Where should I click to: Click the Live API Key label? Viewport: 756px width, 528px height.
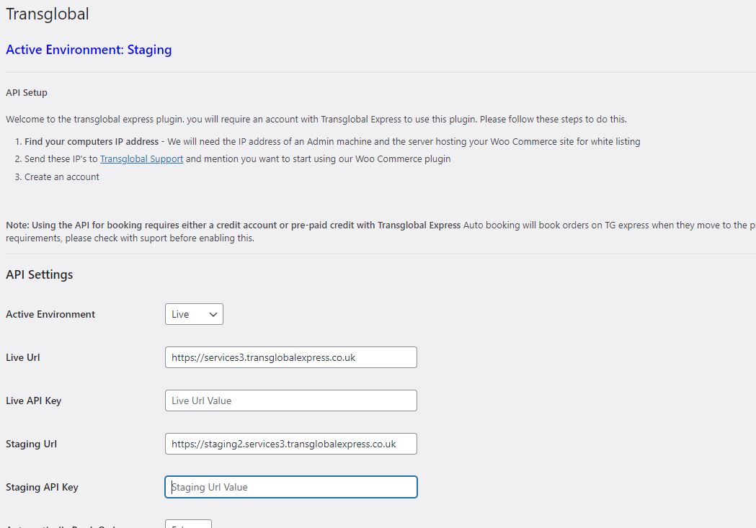point(34,401)
